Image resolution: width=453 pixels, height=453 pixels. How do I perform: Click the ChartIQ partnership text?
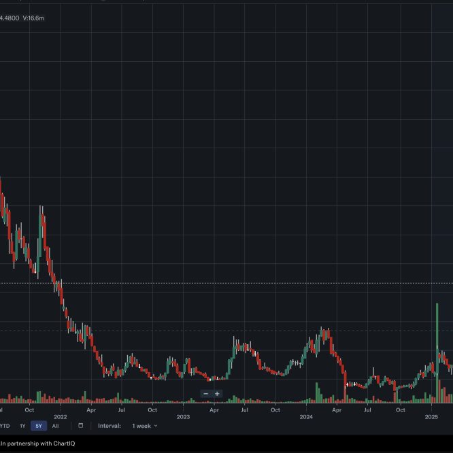click(x=32, y=443)
